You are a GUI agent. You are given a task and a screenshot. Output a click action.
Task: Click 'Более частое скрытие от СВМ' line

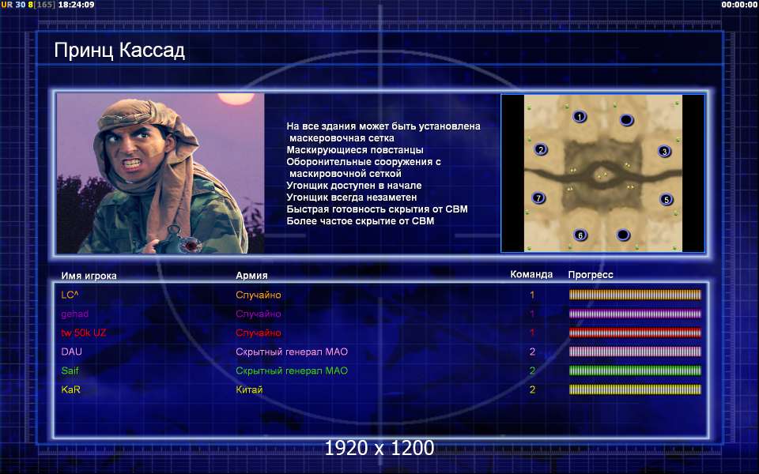(361, 221)
